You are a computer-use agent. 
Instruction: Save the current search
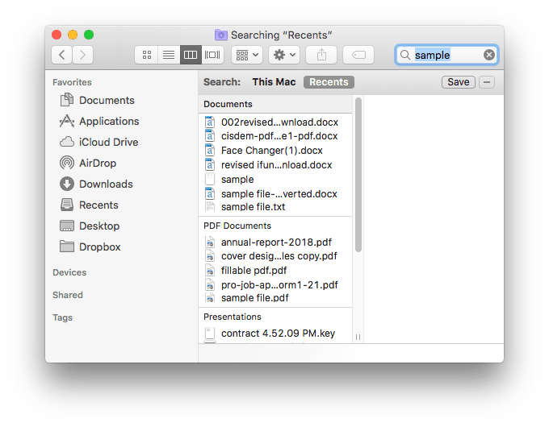(458, 82)
